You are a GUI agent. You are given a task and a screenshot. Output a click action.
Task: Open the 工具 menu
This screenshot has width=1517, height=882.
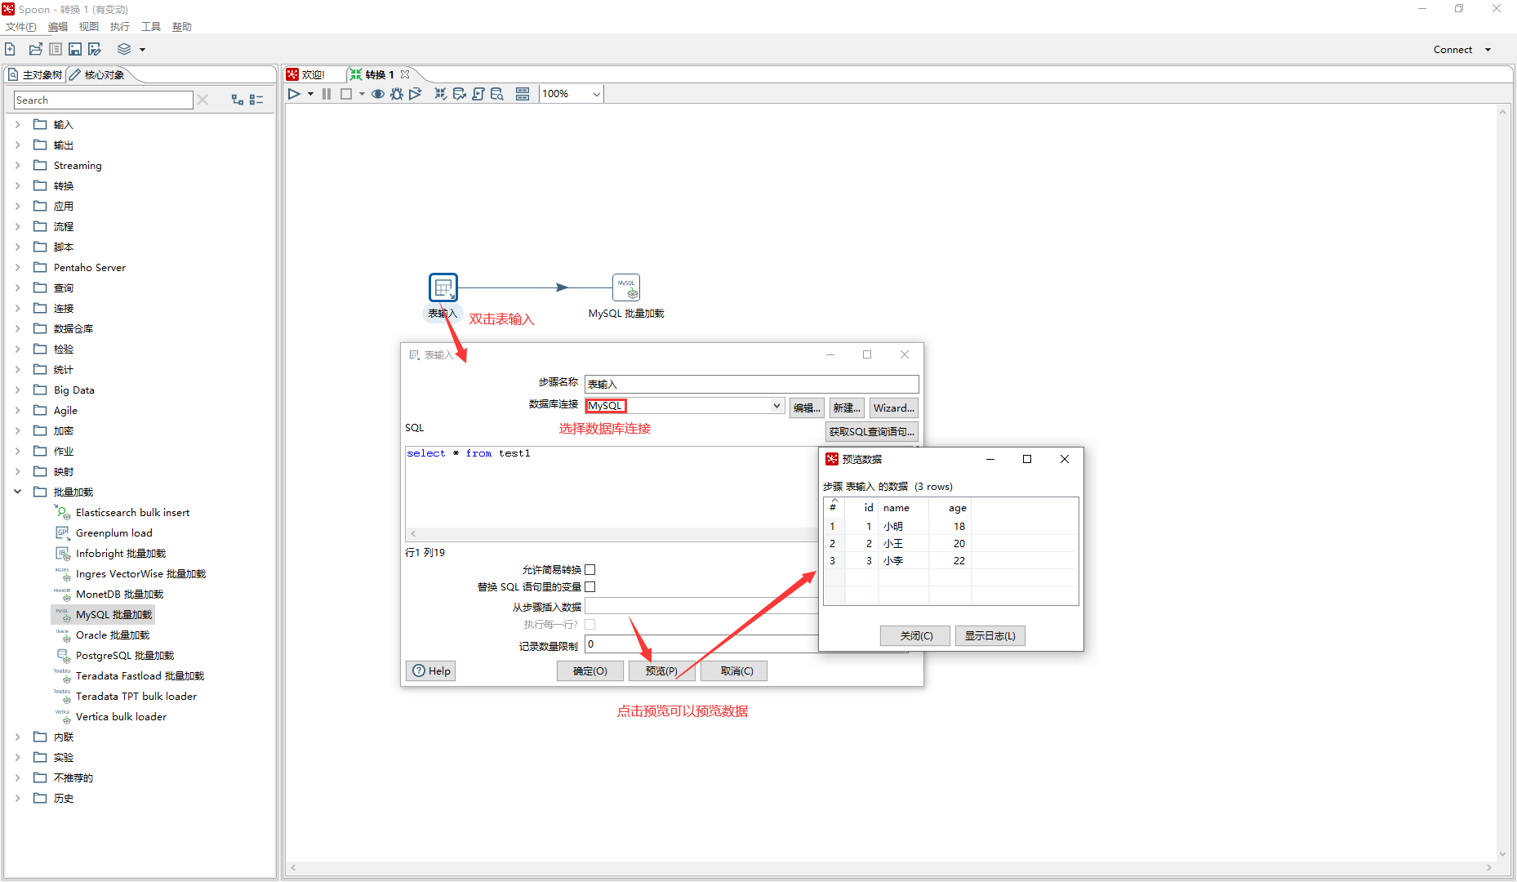click(x=151, y=27)
